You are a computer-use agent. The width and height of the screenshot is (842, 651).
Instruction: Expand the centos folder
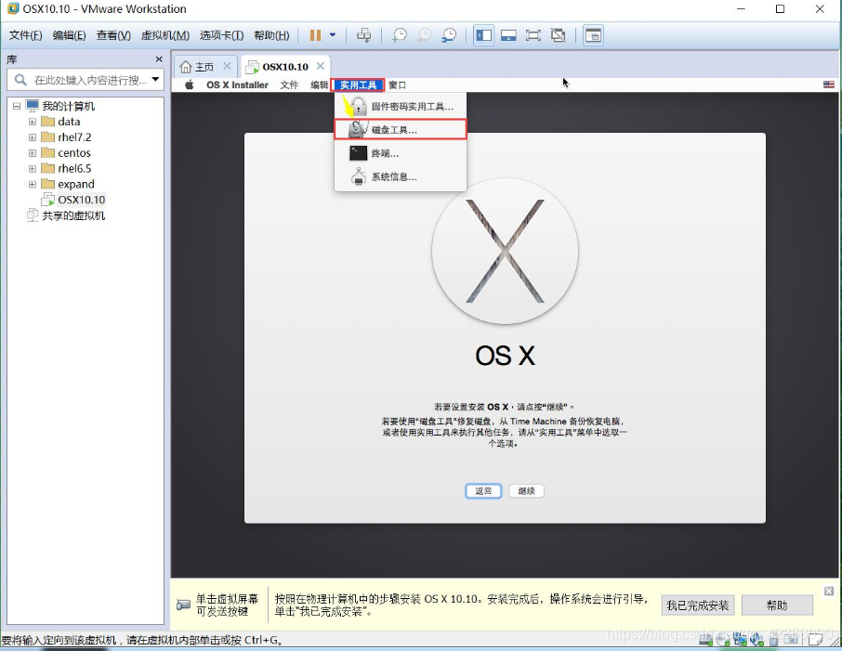[33, 153]
